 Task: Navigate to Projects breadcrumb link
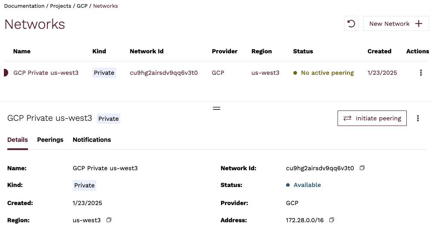(x=61, y=6)
